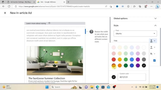Viewport: 161px width, 90px height.
Task: Click the sizing help question mark icon
Action: [x=49, y=23]
